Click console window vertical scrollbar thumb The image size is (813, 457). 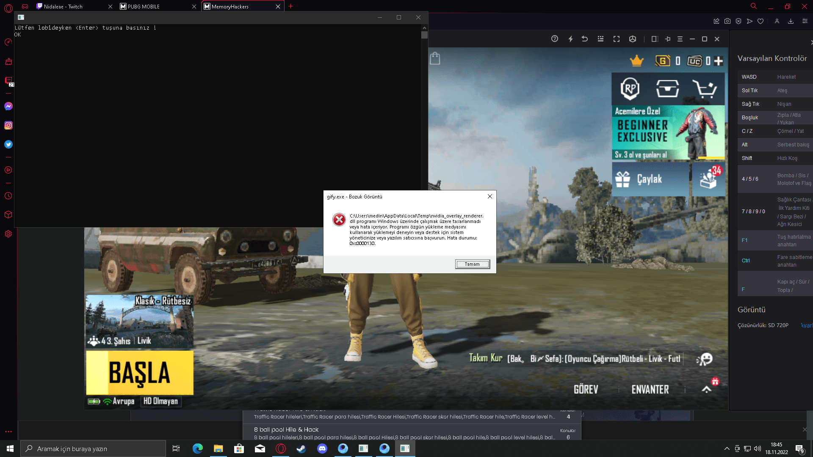[424, 35]
